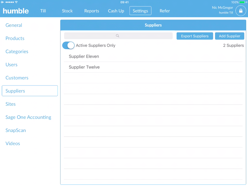Screen dimensions: 248x186
Task: Open the Till tab
Action: 43,11
